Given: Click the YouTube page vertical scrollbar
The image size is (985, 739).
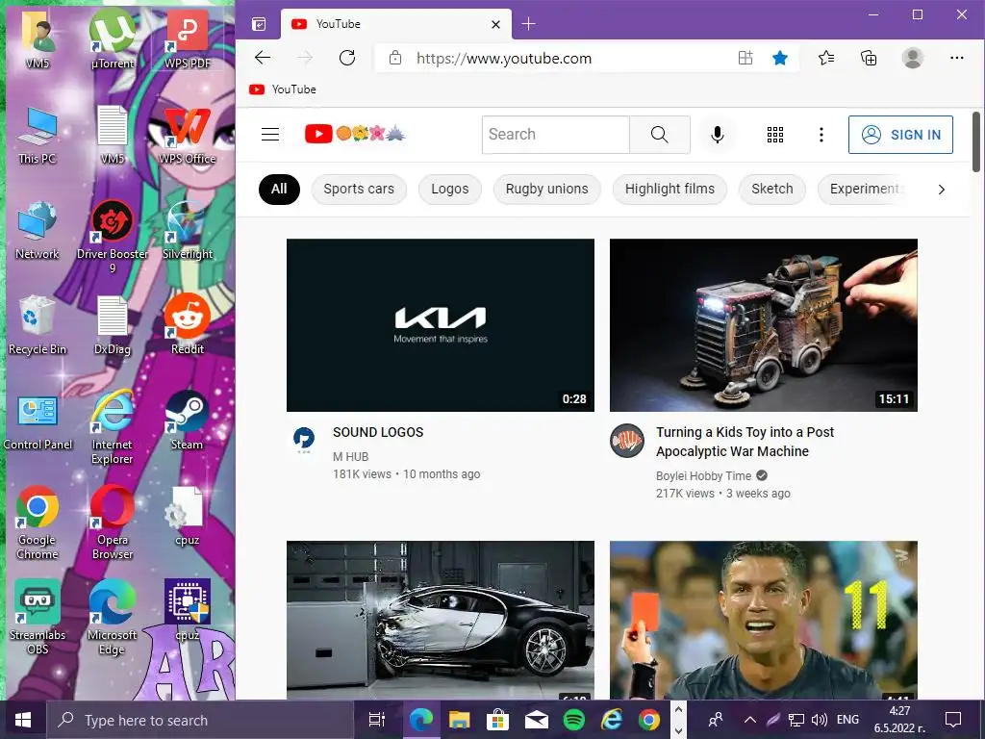Looking at the screenshot, I should (976, 140).
